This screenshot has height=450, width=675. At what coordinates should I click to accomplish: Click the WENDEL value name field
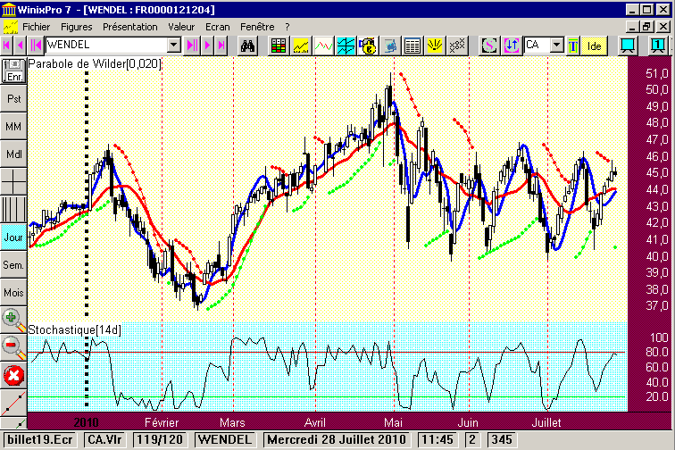[x=106, y=45]
